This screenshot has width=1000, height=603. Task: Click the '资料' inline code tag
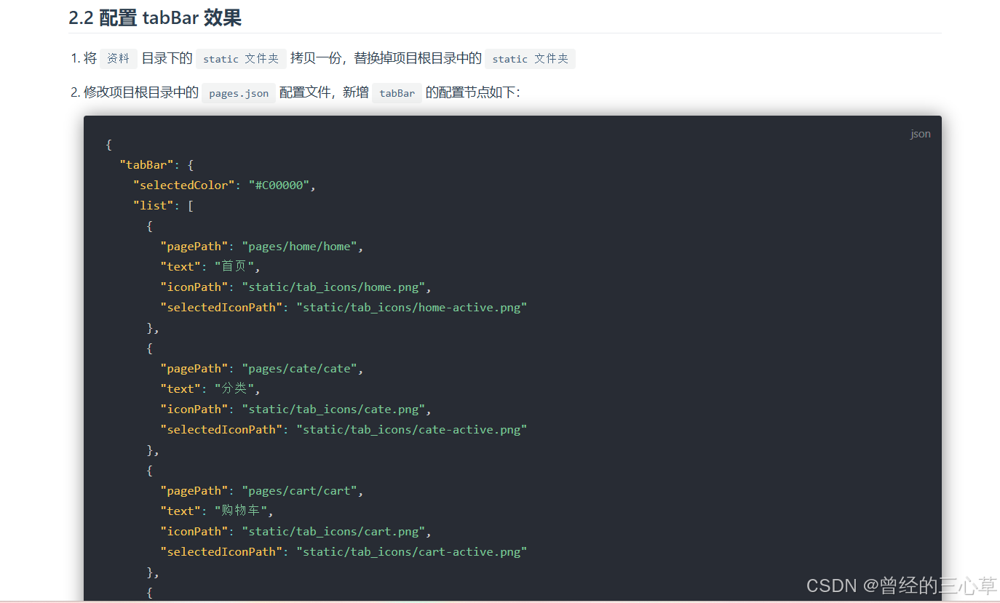pyautogui.click(x=118, y=59)
